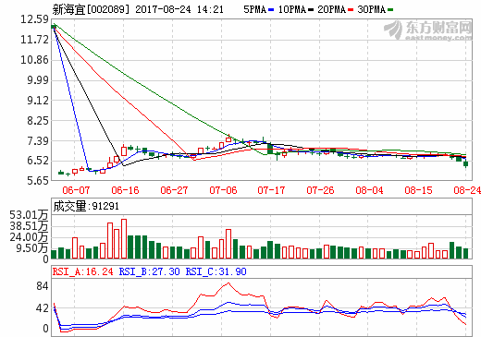Click the 6.52 price axis label
The height and width of the screenshot is (337, 481).
[x=38, y=161]
